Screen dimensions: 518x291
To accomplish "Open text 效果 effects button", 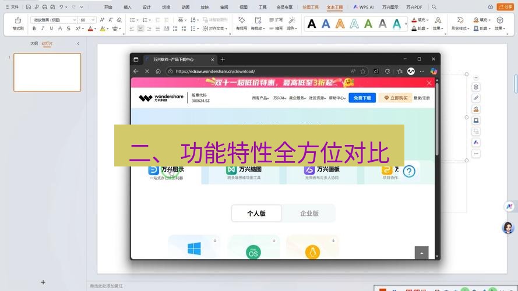I will click(438, 24).
